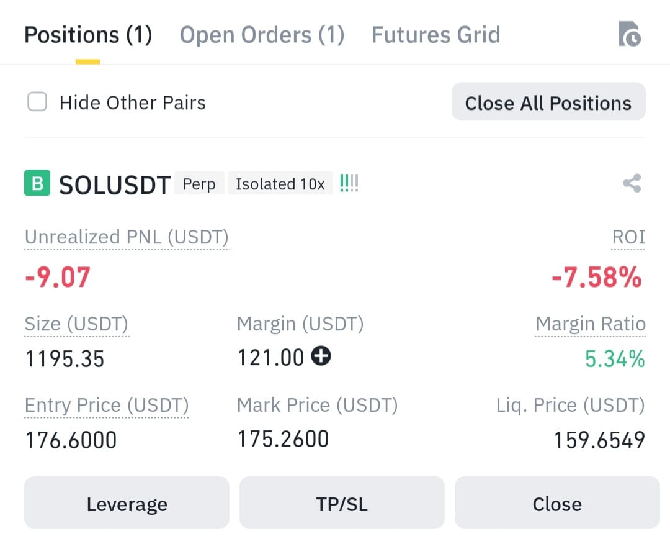Adjust position with Leverage button
Image resolution: width=670 pixels, height=549 pixels.
click(x=127, y=502)
